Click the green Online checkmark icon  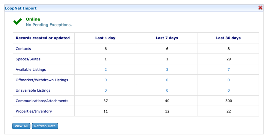tap(18, 22)
